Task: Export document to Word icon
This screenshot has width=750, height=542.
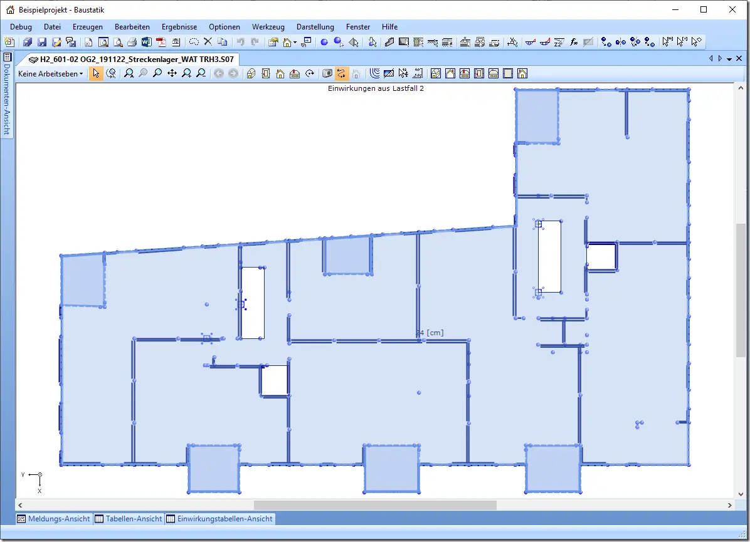Action: (x=146, y=42)
